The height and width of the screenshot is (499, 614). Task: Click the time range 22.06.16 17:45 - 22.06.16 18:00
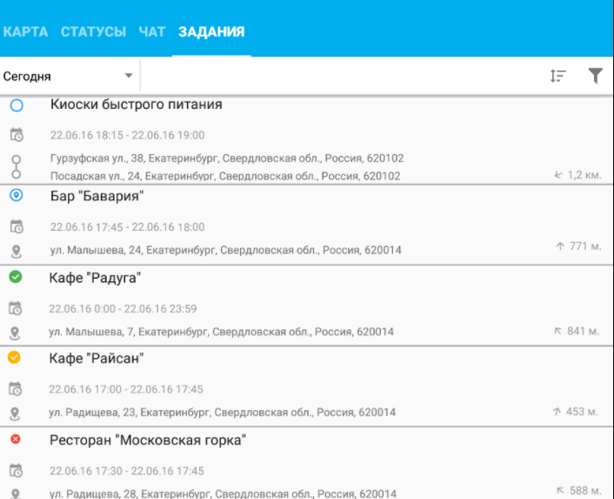click(127, 227)
